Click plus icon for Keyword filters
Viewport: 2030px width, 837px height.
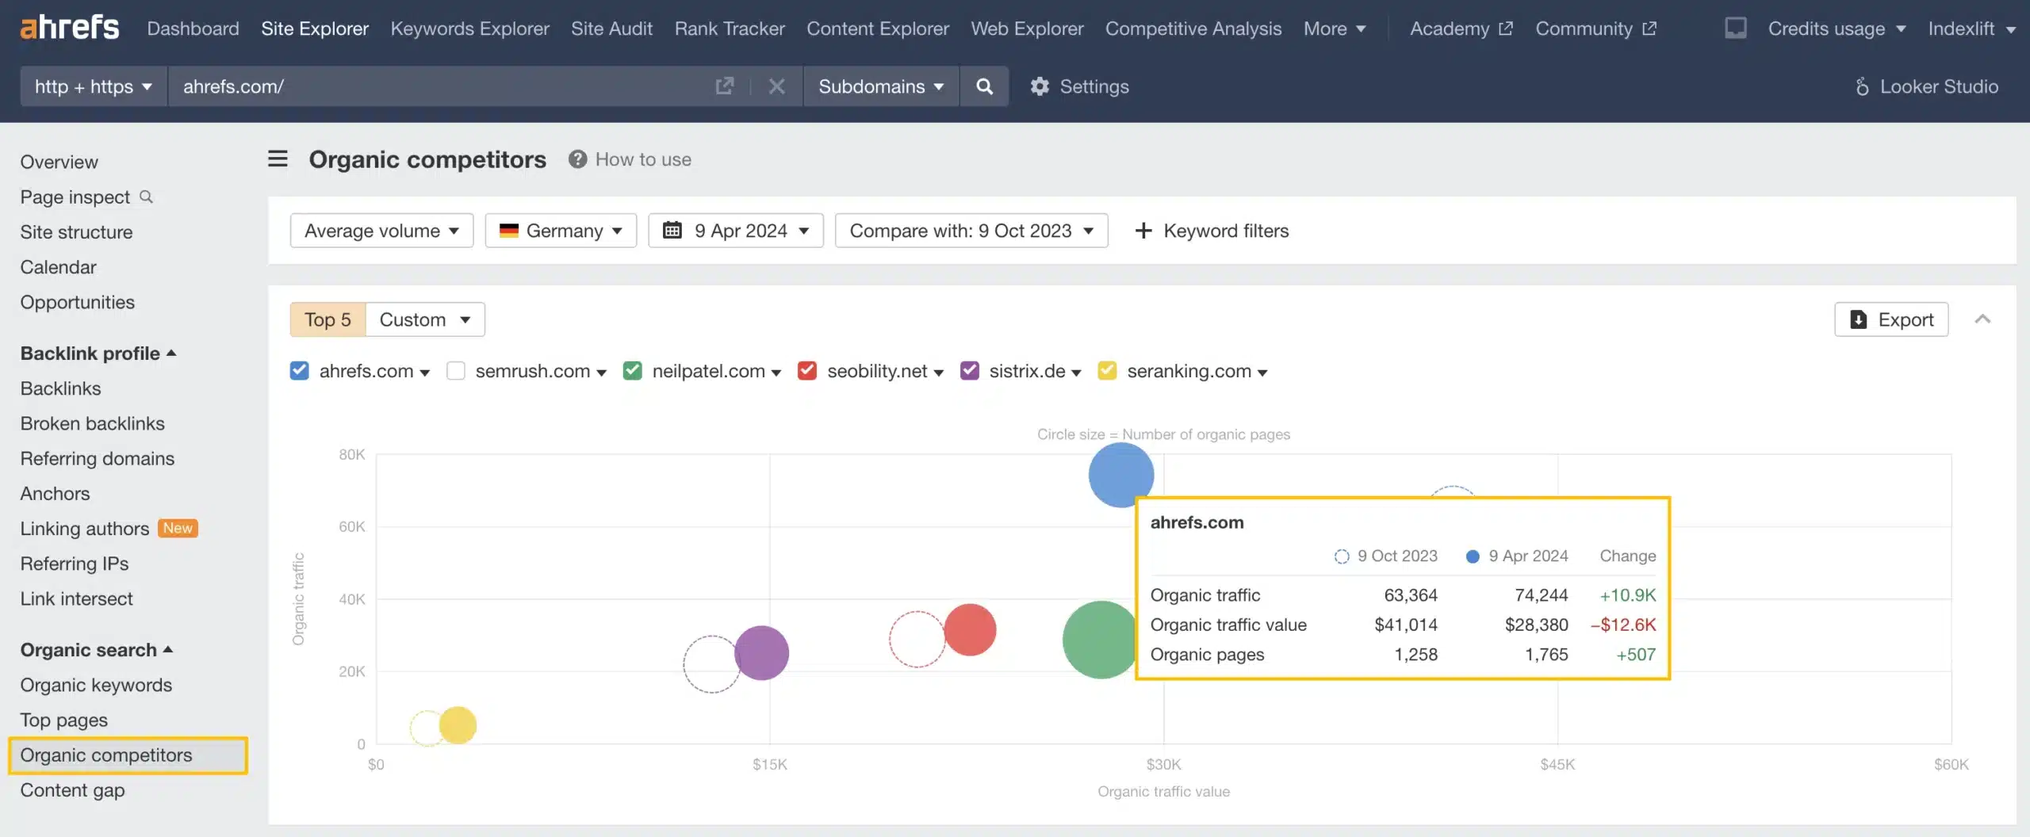pos(1143,230)
